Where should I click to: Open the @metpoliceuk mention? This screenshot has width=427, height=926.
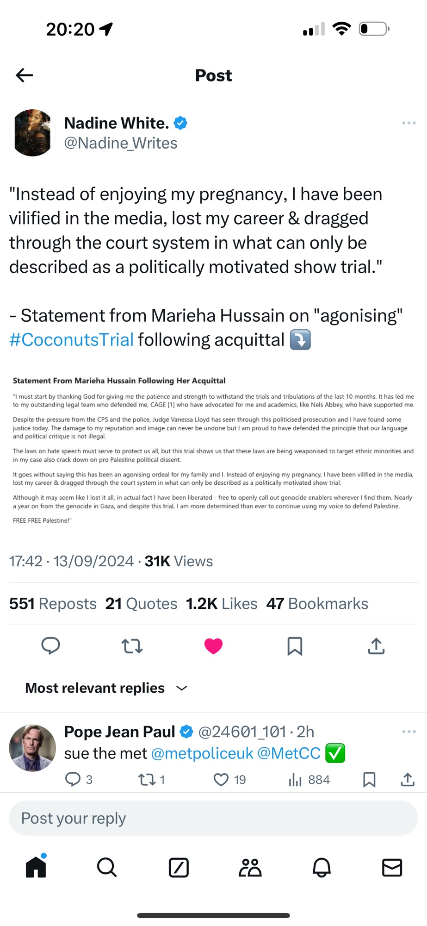(202, 753)
